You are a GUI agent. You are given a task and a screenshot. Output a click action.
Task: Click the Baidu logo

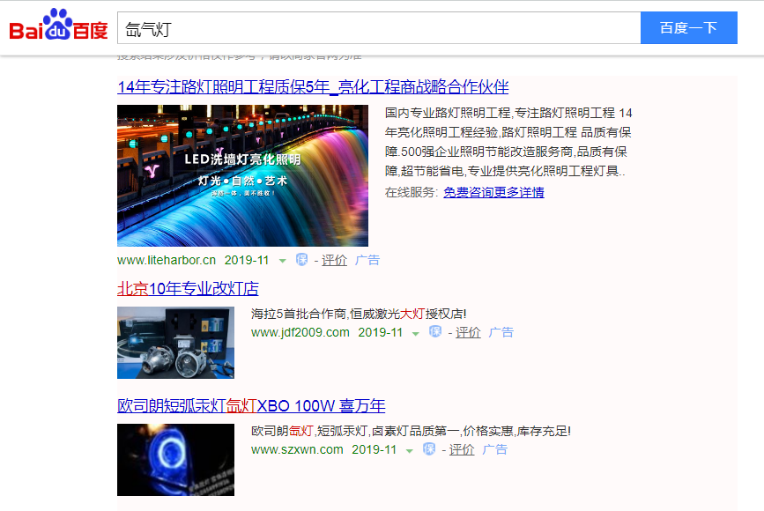(x=58, y=27)
